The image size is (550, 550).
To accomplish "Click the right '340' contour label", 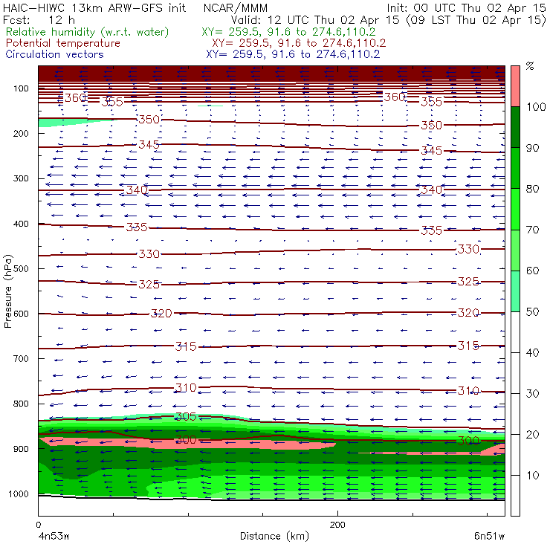I will click(x=431, y=190).
